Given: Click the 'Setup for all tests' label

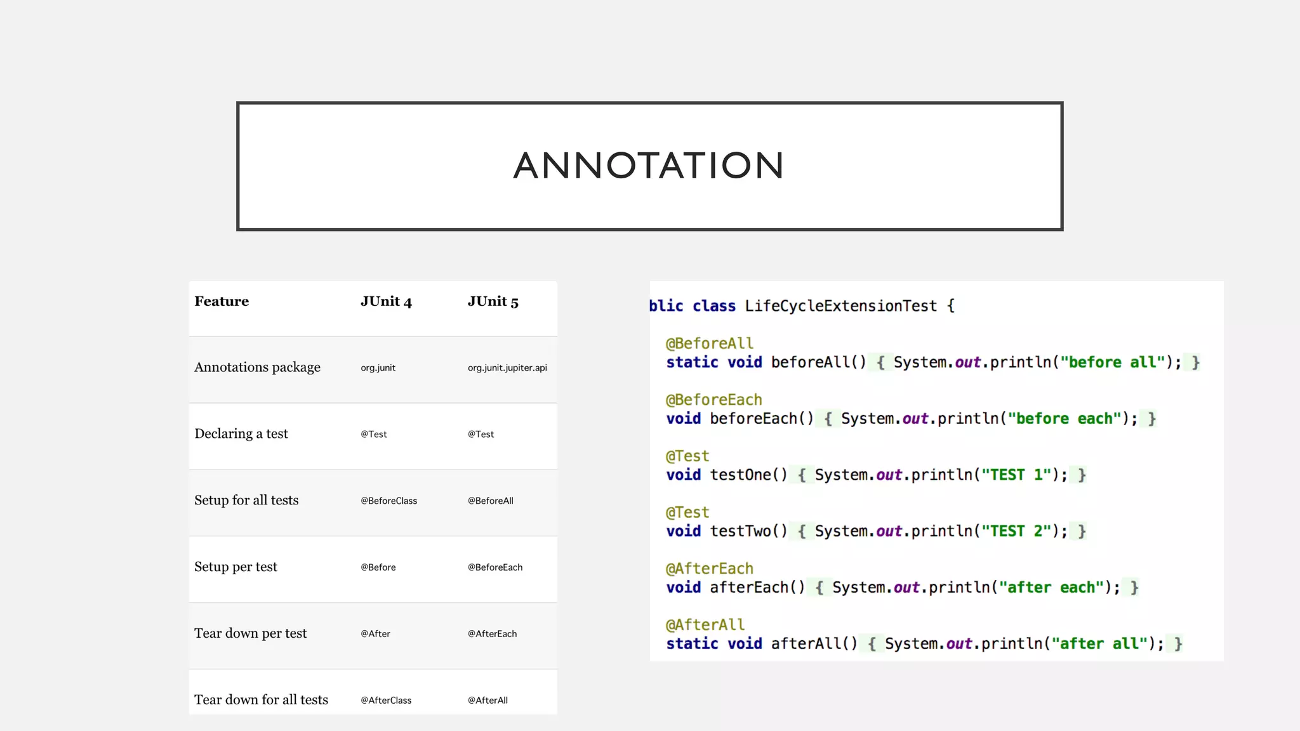Looking at the screenshot, I should (246, 500).
